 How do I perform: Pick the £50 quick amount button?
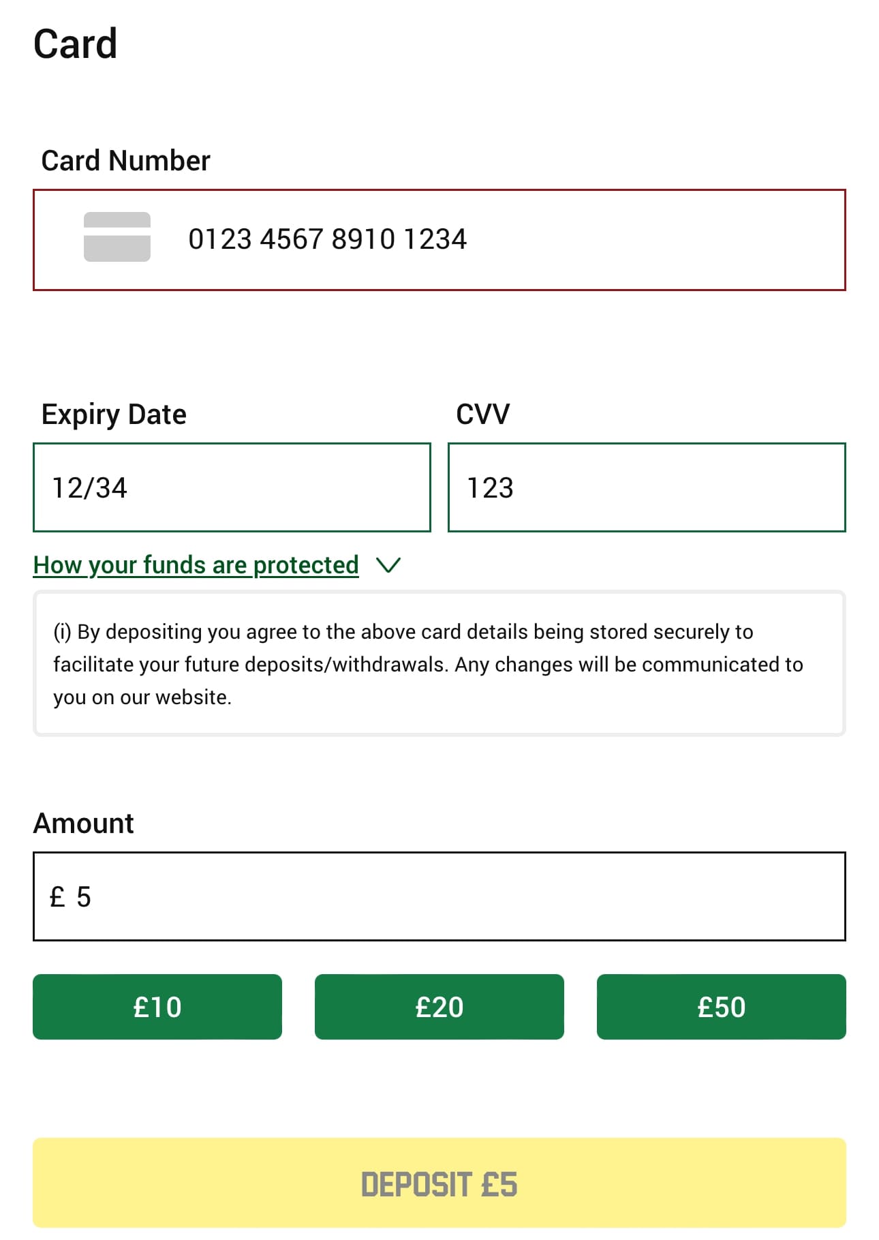click(x=721, y=1007)
